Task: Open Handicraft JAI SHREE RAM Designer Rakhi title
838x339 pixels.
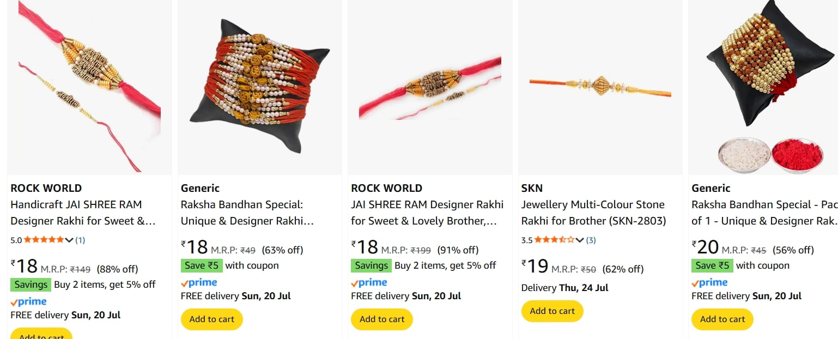Action: (83, 213)
